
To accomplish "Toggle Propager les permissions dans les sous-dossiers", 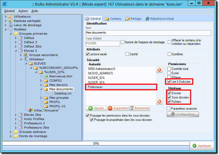I will (x=87, y=116).
